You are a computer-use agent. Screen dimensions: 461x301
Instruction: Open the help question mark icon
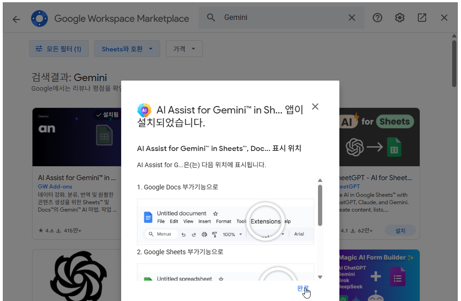(377, 18)
